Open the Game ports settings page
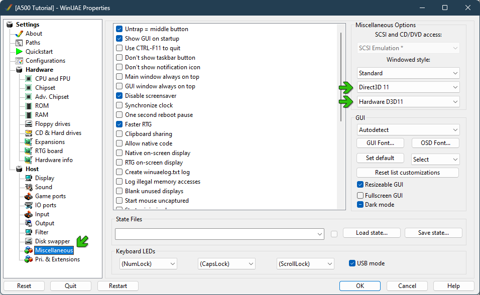Screen dimensions: 480x295 point(51,196)
